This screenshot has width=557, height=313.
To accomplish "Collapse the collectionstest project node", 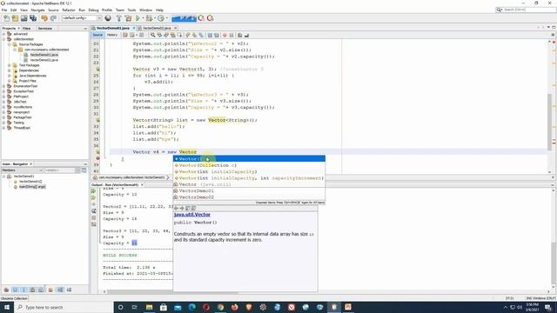I will click(3, 39).
